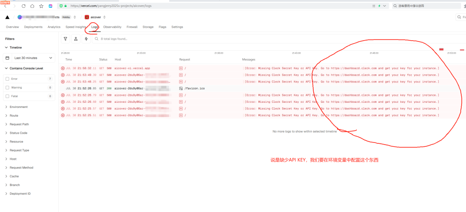Open the Observability tab

[112, 27]
